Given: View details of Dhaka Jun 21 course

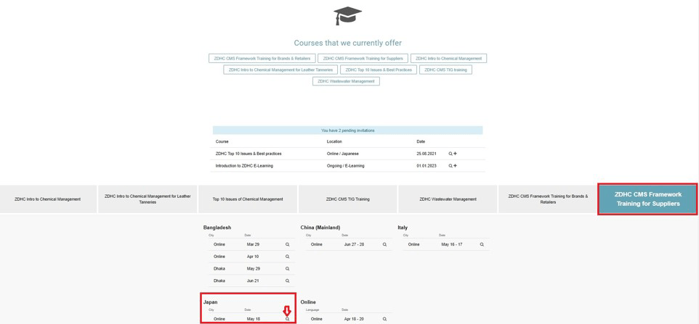Looking at the screenshot, I should coord(288,281).
